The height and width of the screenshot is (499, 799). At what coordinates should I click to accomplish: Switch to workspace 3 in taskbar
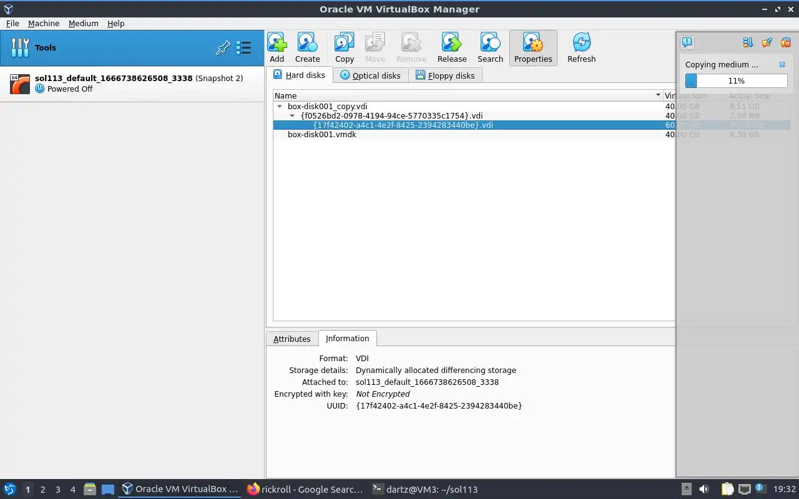pos(57,490)
